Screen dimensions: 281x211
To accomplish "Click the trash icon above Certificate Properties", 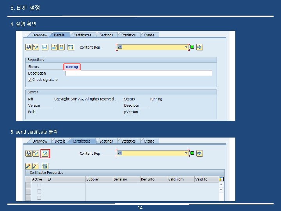I will click(x=45, y=166).
